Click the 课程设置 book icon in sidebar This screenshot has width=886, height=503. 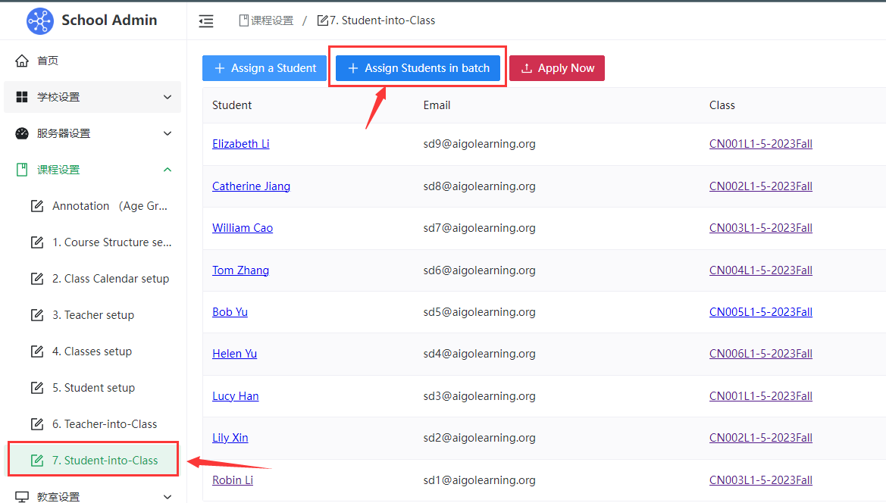pos(22,170)
